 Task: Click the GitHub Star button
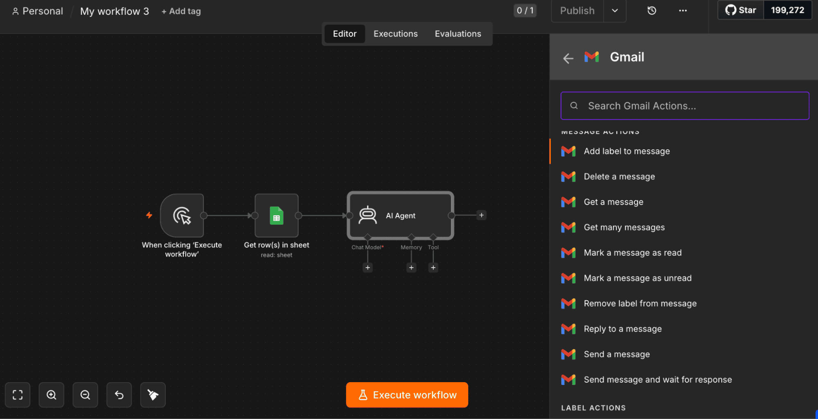(x=741, y=10)
